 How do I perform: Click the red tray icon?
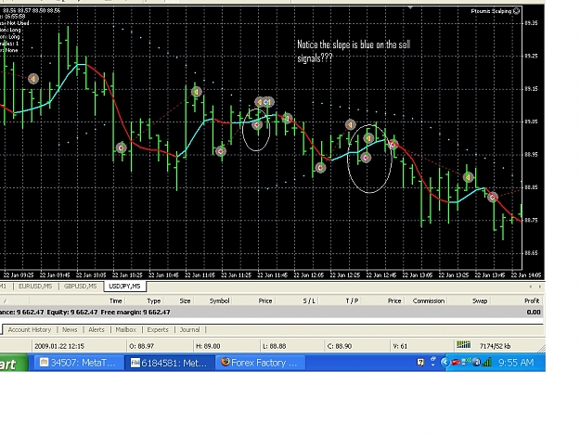click(456, 363)
